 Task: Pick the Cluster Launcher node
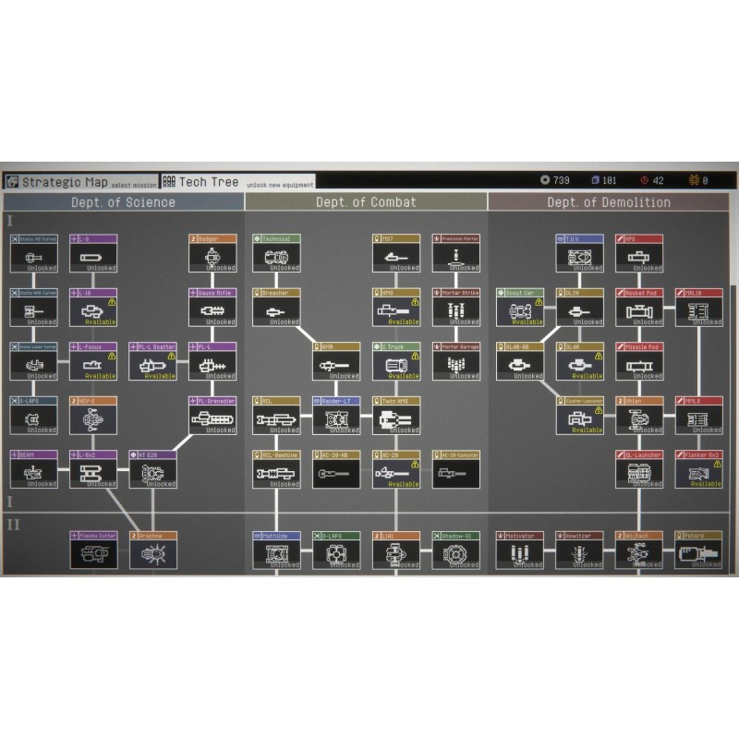(579, 417)
